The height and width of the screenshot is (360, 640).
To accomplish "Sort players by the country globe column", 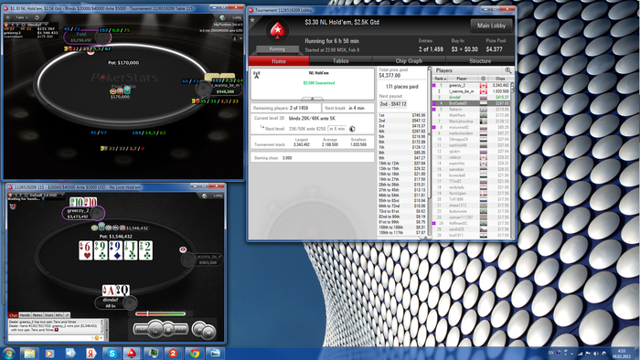I will pyautogui.click(x=484, y=79).
